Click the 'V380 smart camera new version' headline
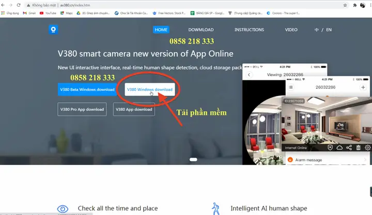 click(x=145, y=54)
